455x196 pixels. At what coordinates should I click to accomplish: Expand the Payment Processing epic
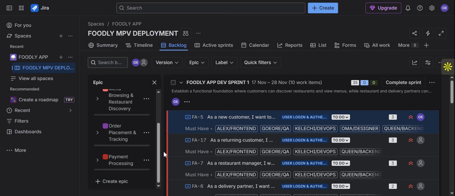97,160
